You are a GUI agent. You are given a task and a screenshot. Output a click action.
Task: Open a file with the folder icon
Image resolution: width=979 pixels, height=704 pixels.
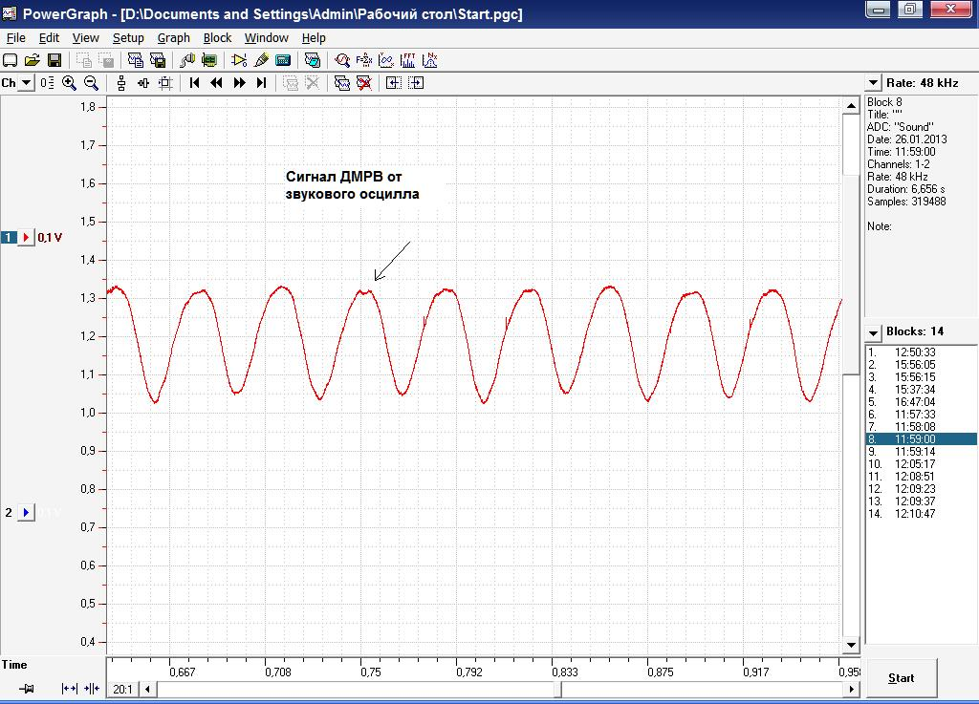[32, 60]
